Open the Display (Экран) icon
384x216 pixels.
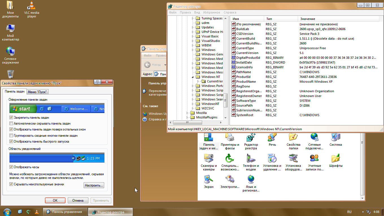(x=209, y=181)
